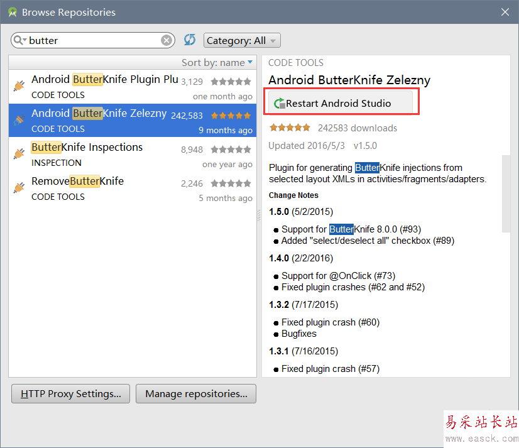This screenshot has height=448, width=519.
Task: Select Android ButterKnife Zelezny list entry
Action: coord(133,121)
